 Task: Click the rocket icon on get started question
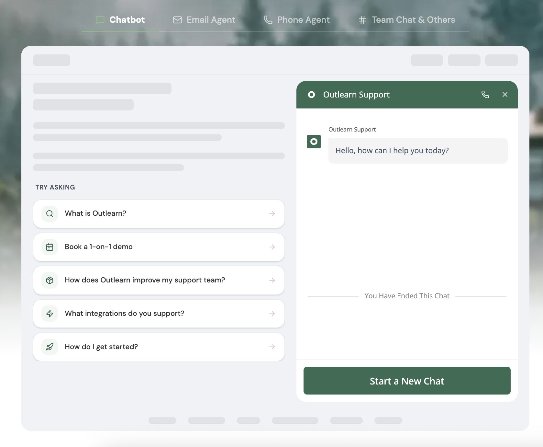50,347
